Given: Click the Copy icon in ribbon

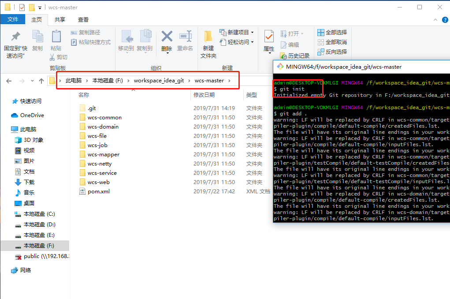Looking at the screenshot, I should point(37,37).
